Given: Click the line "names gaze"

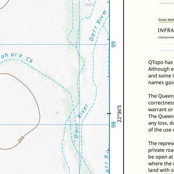Looking at the screenshot, I should (x=161, y=83).
